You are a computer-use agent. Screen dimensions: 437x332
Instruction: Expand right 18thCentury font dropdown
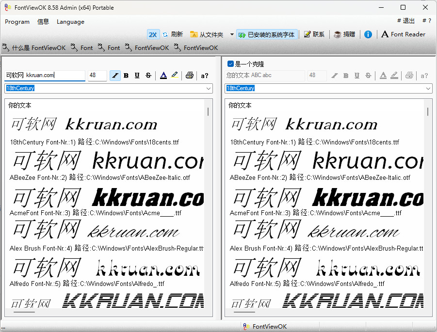tap(428, 89)
